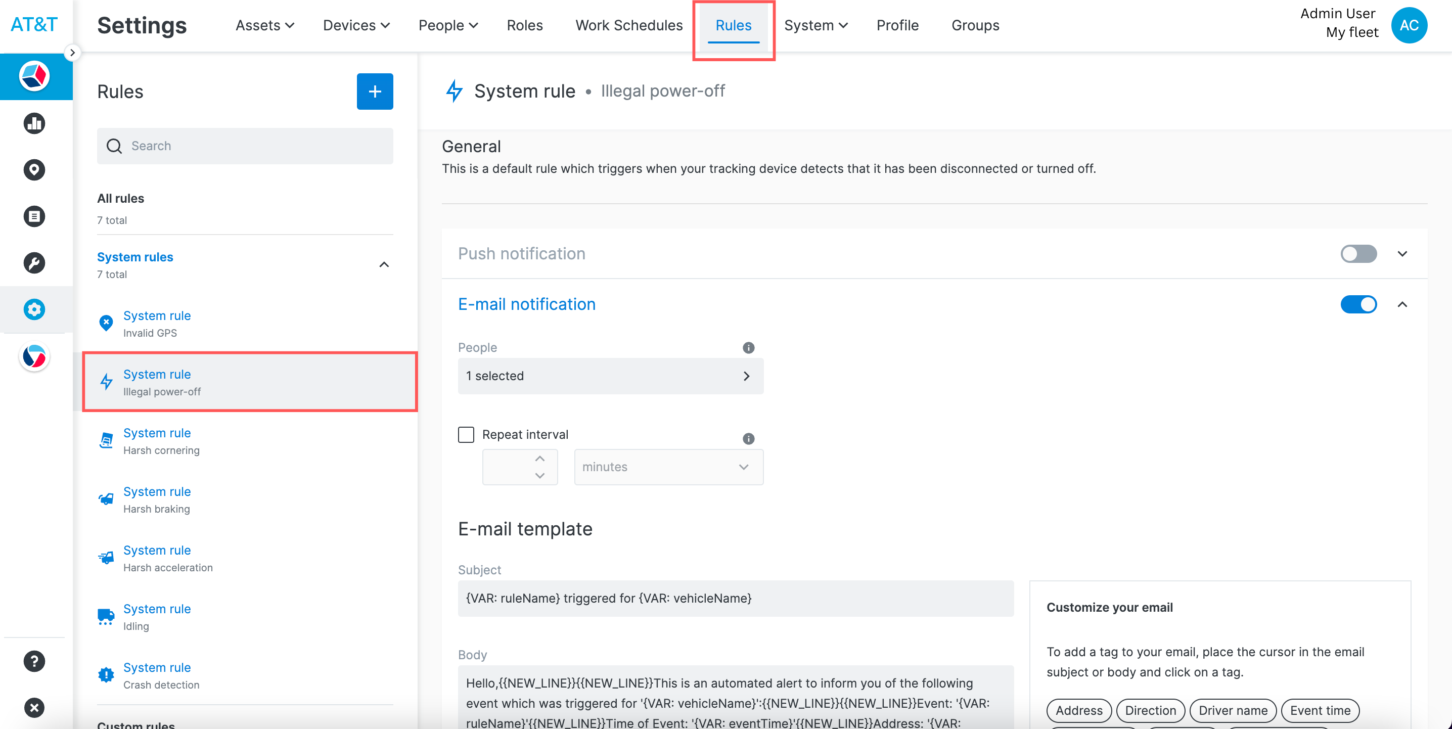The image size is (1452, 729).
Task: Click the search magnifier icon
Action: [114, 146]
